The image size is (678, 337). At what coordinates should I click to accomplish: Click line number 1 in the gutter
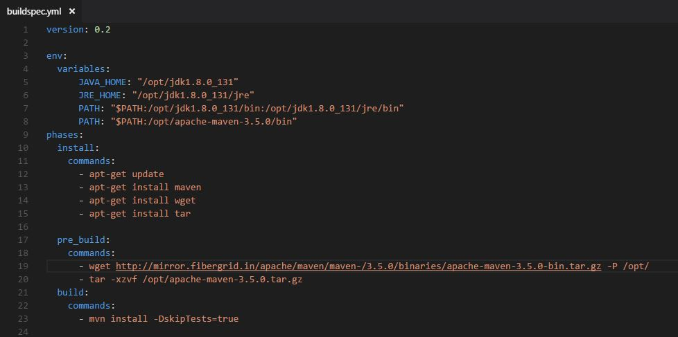coord(25,30)
